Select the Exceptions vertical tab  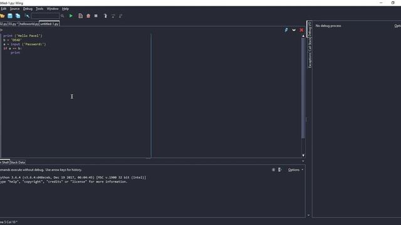click(310, 61)
